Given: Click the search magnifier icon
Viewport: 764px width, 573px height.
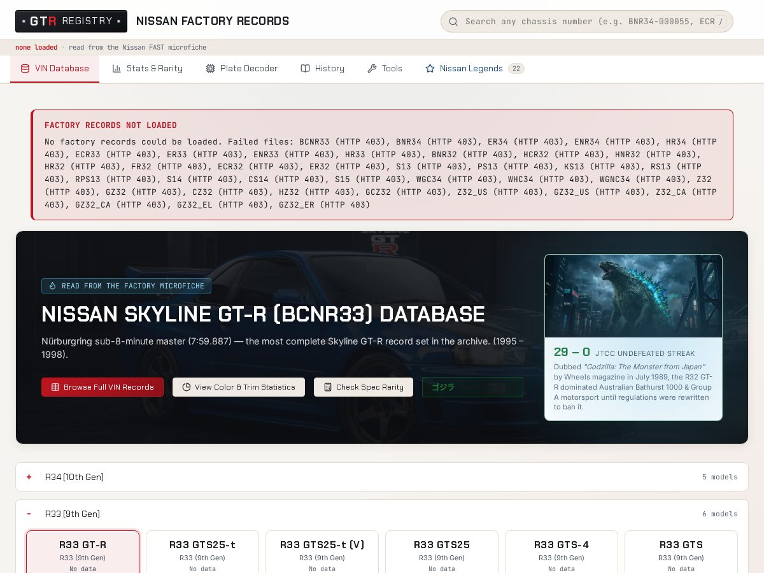Looking at the screenshot, I should pos(453,22).
